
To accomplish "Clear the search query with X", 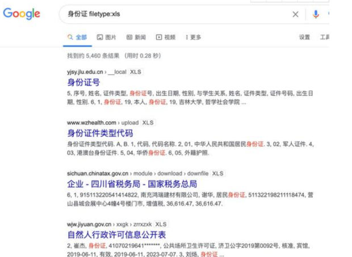I will [295, 14].
